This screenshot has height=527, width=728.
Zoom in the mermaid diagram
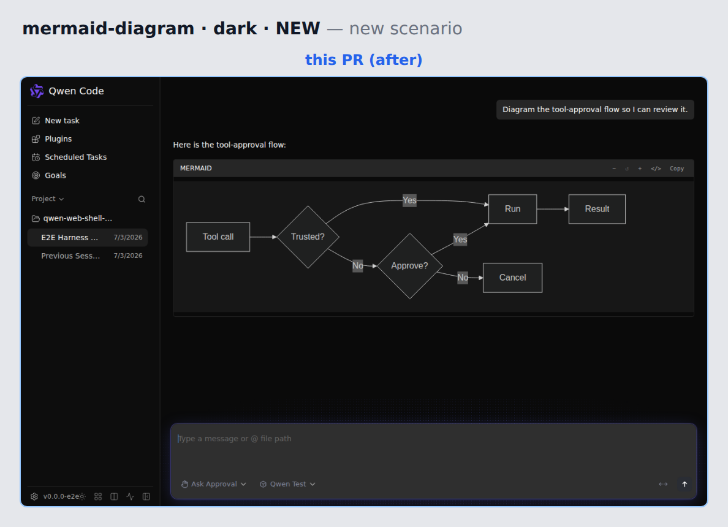click(640, 169)
